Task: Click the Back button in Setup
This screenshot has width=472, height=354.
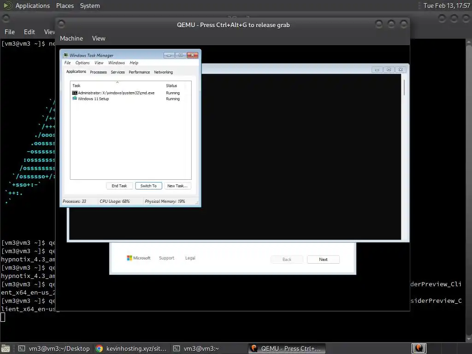Action: coord(287,260)
